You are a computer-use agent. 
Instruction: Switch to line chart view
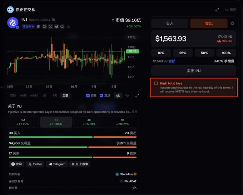point(127,96)
